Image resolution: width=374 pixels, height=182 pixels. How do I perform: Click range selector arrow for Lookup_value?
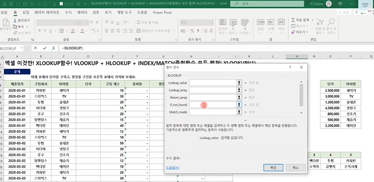coord(239,83)
